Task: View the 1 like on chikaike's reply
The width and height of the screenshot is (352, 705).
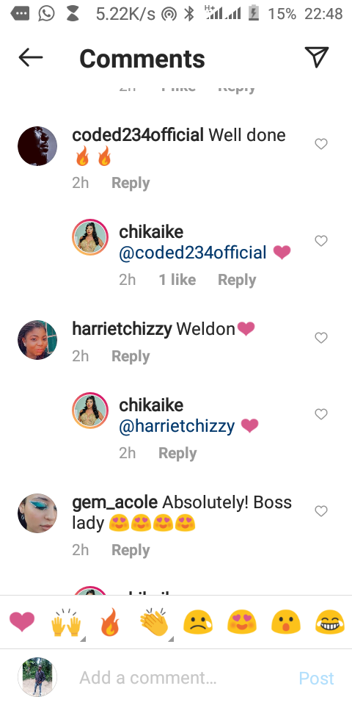Action: click(177, 280)
